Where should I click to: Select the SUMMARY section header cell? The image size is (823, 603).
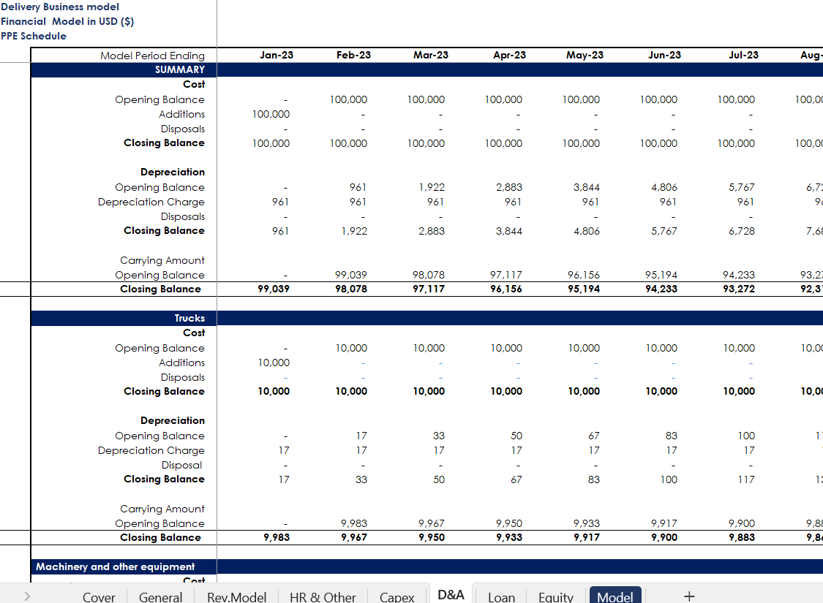(180, 70)
